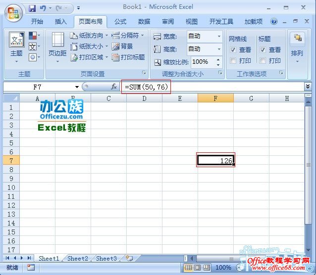Switch to Page Layout view in status bar
316x275 pixels.
[198, 268]
